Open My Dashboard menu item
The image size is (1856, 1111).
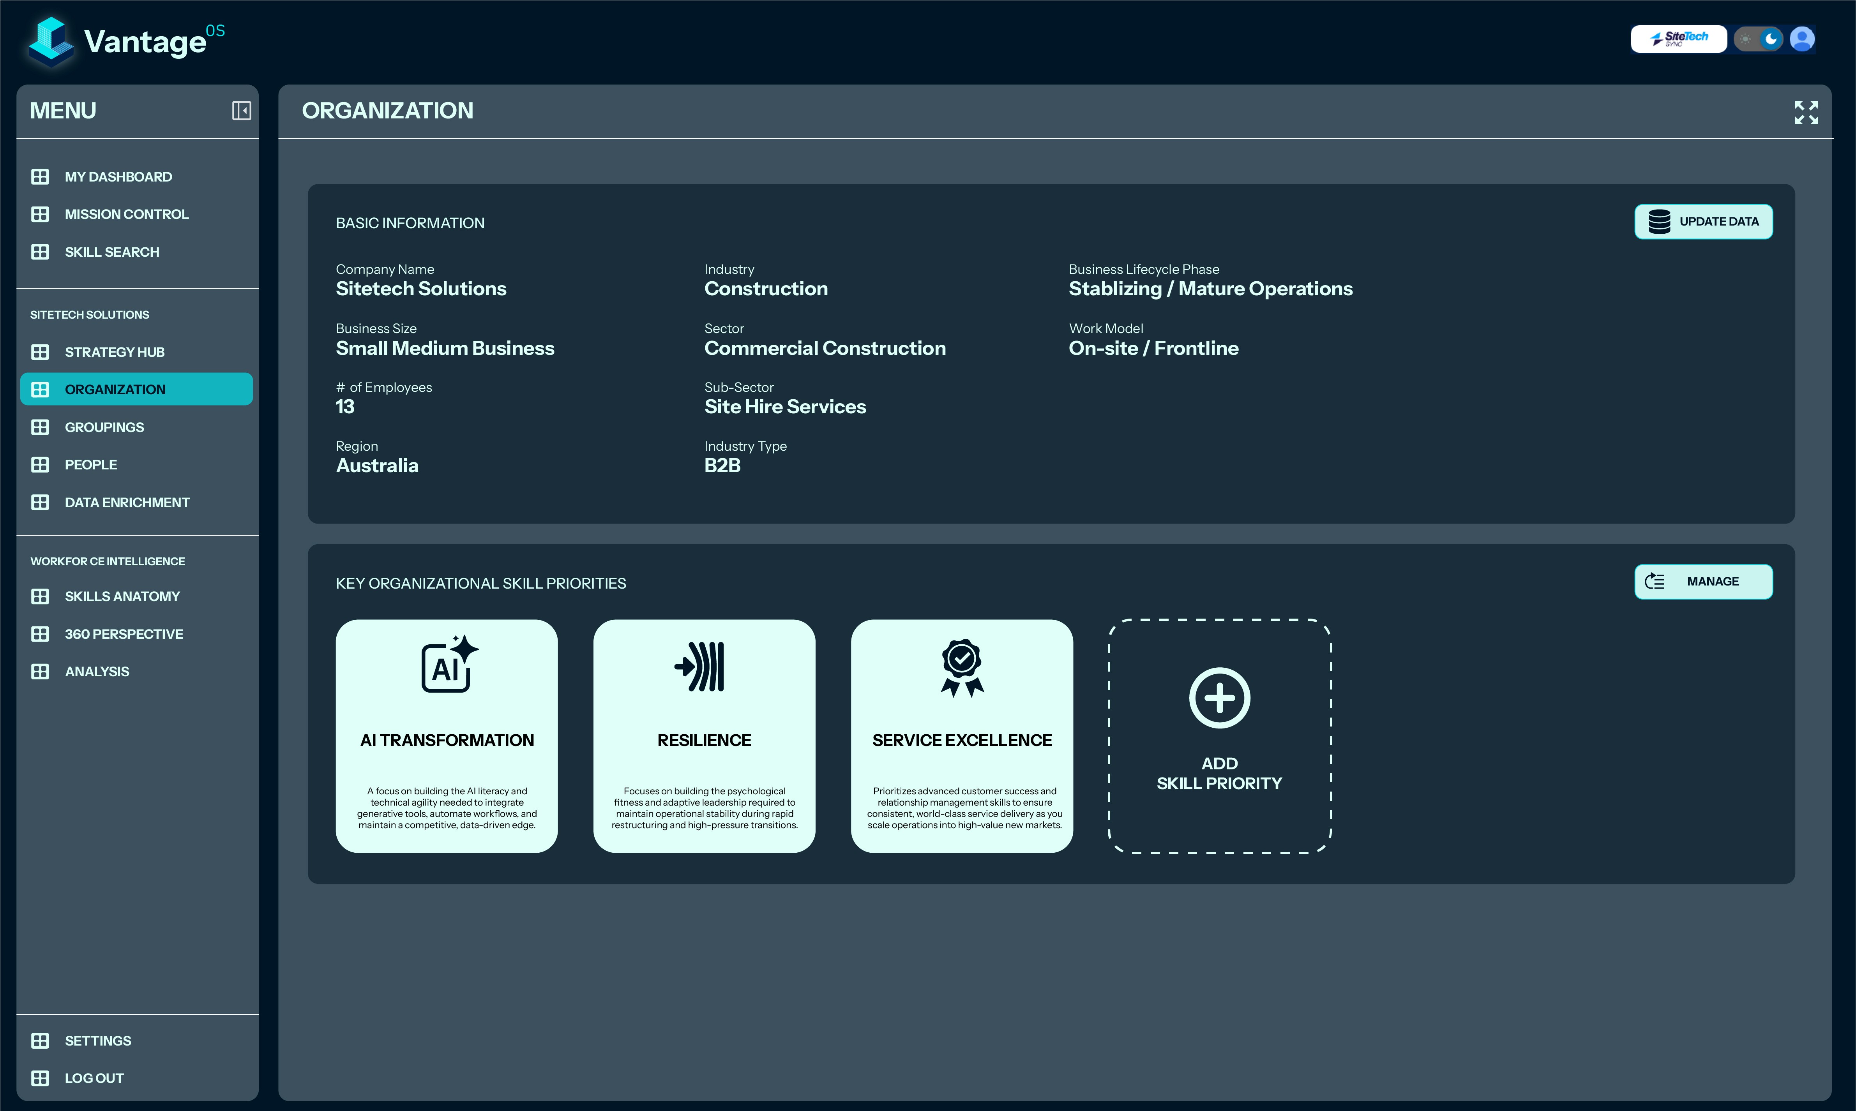[118, 177]
